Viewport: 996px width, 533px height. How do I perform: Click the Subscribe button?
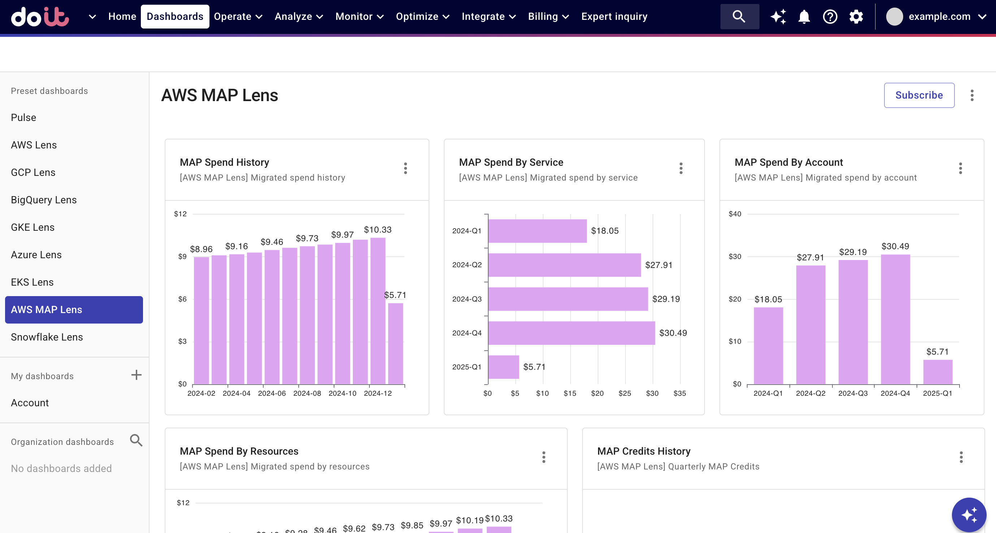coord(919,95)
